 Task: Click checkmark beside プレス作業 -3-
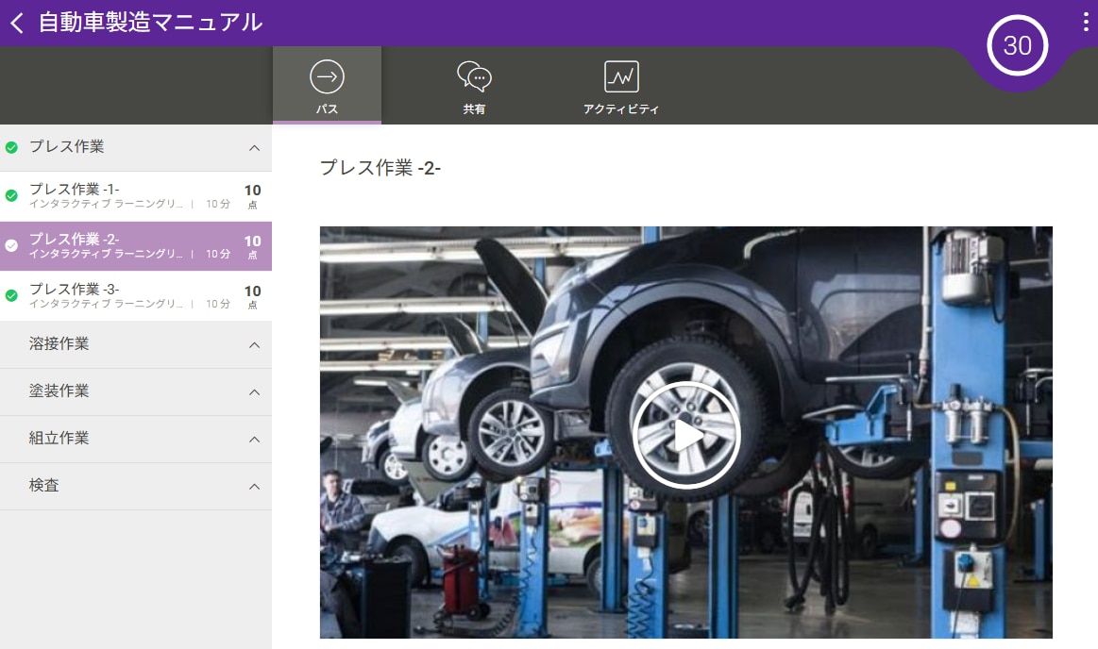pyautogui.click(x=11, y=295)
